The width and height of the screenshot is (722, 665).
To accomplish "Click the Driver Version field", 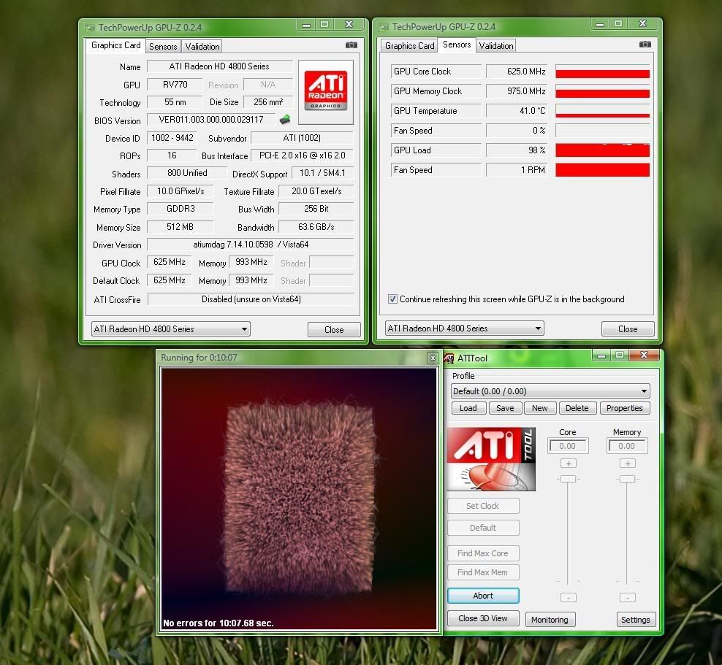I will (x=251, y=245).
